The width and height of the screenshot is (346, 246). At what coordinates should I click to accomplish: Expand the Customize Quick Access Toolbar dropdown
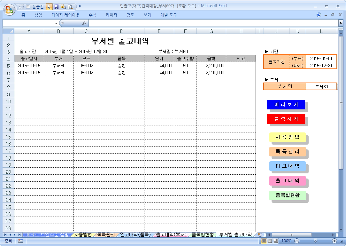pyautogui.click(x=80, y=6)
